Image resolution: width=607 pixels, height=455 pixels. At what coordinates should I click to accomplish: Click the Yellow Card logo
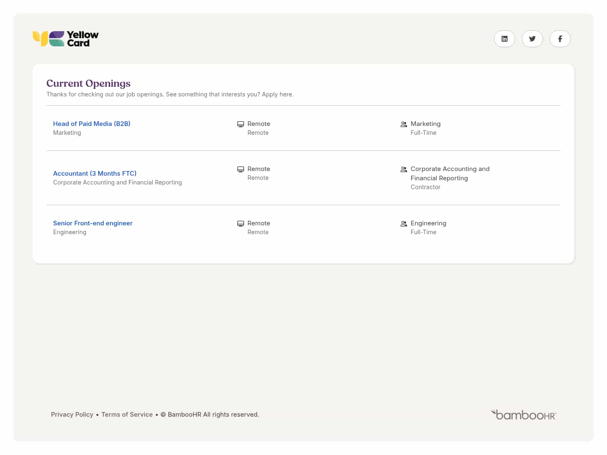click(66, 39)
